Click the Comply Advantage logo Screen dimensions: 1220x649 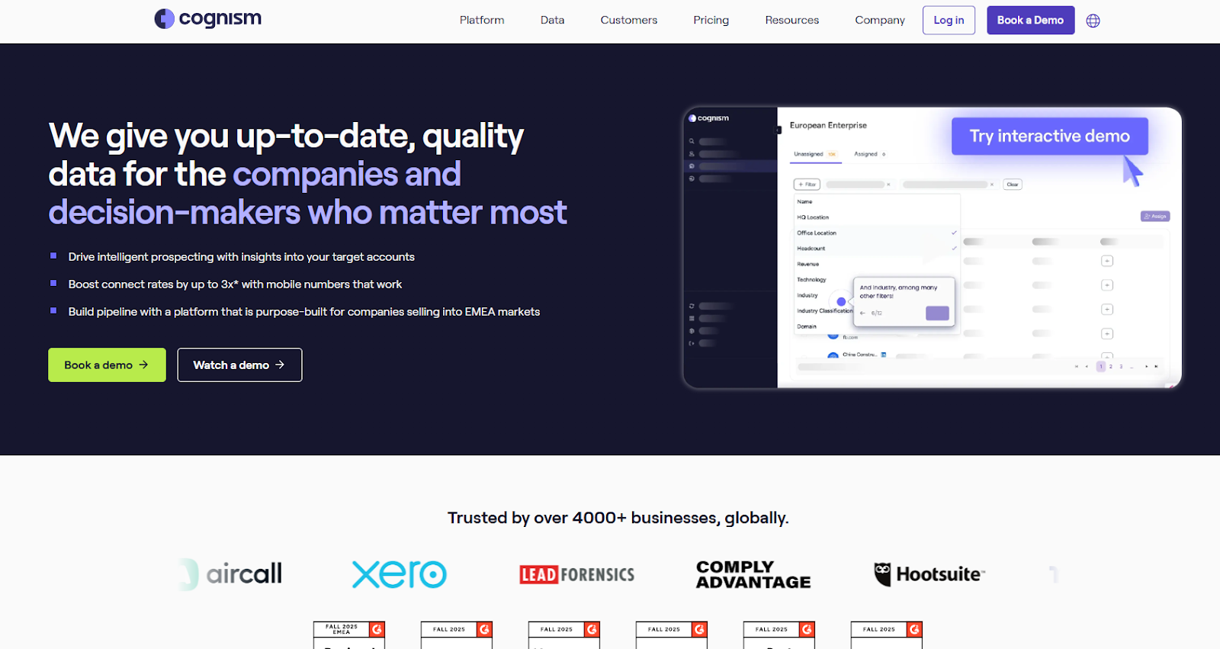[x=753, y=574]
